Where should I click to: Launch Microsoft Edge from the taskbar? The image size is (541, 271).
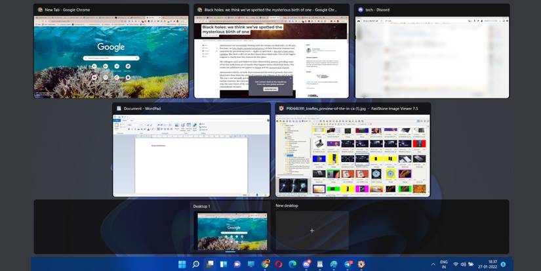[x=292, y=264]
